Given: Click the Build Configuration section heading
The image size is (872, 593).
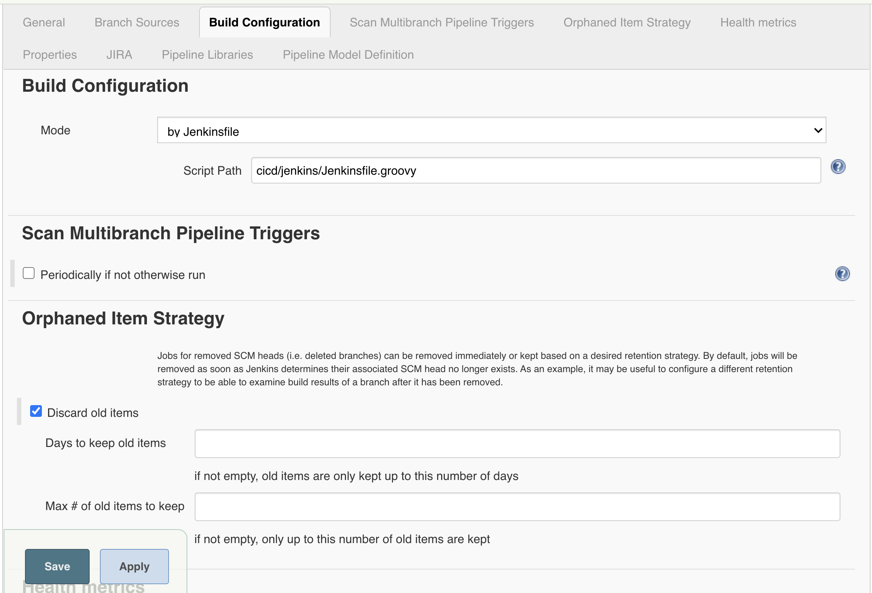Looking at the screenshot, I should coord(105,86).
